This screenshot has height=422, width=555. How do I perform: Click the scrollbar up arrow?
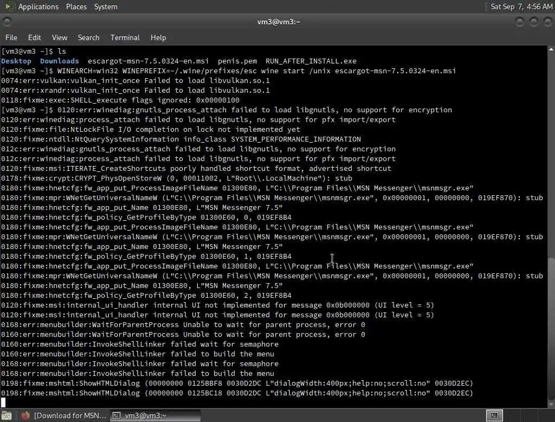(x=551, y=50)
